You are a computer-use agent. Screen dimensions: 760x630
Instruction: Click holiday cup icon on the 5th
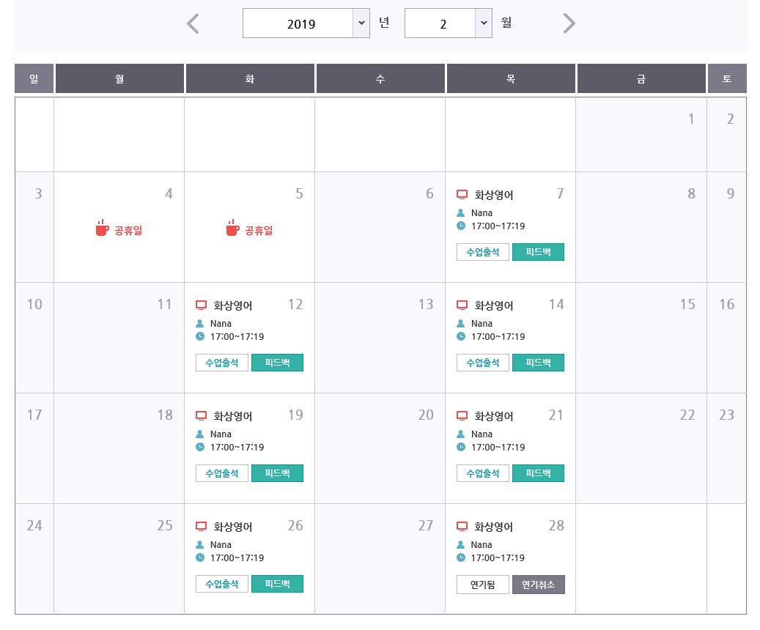tap(232, 229)
